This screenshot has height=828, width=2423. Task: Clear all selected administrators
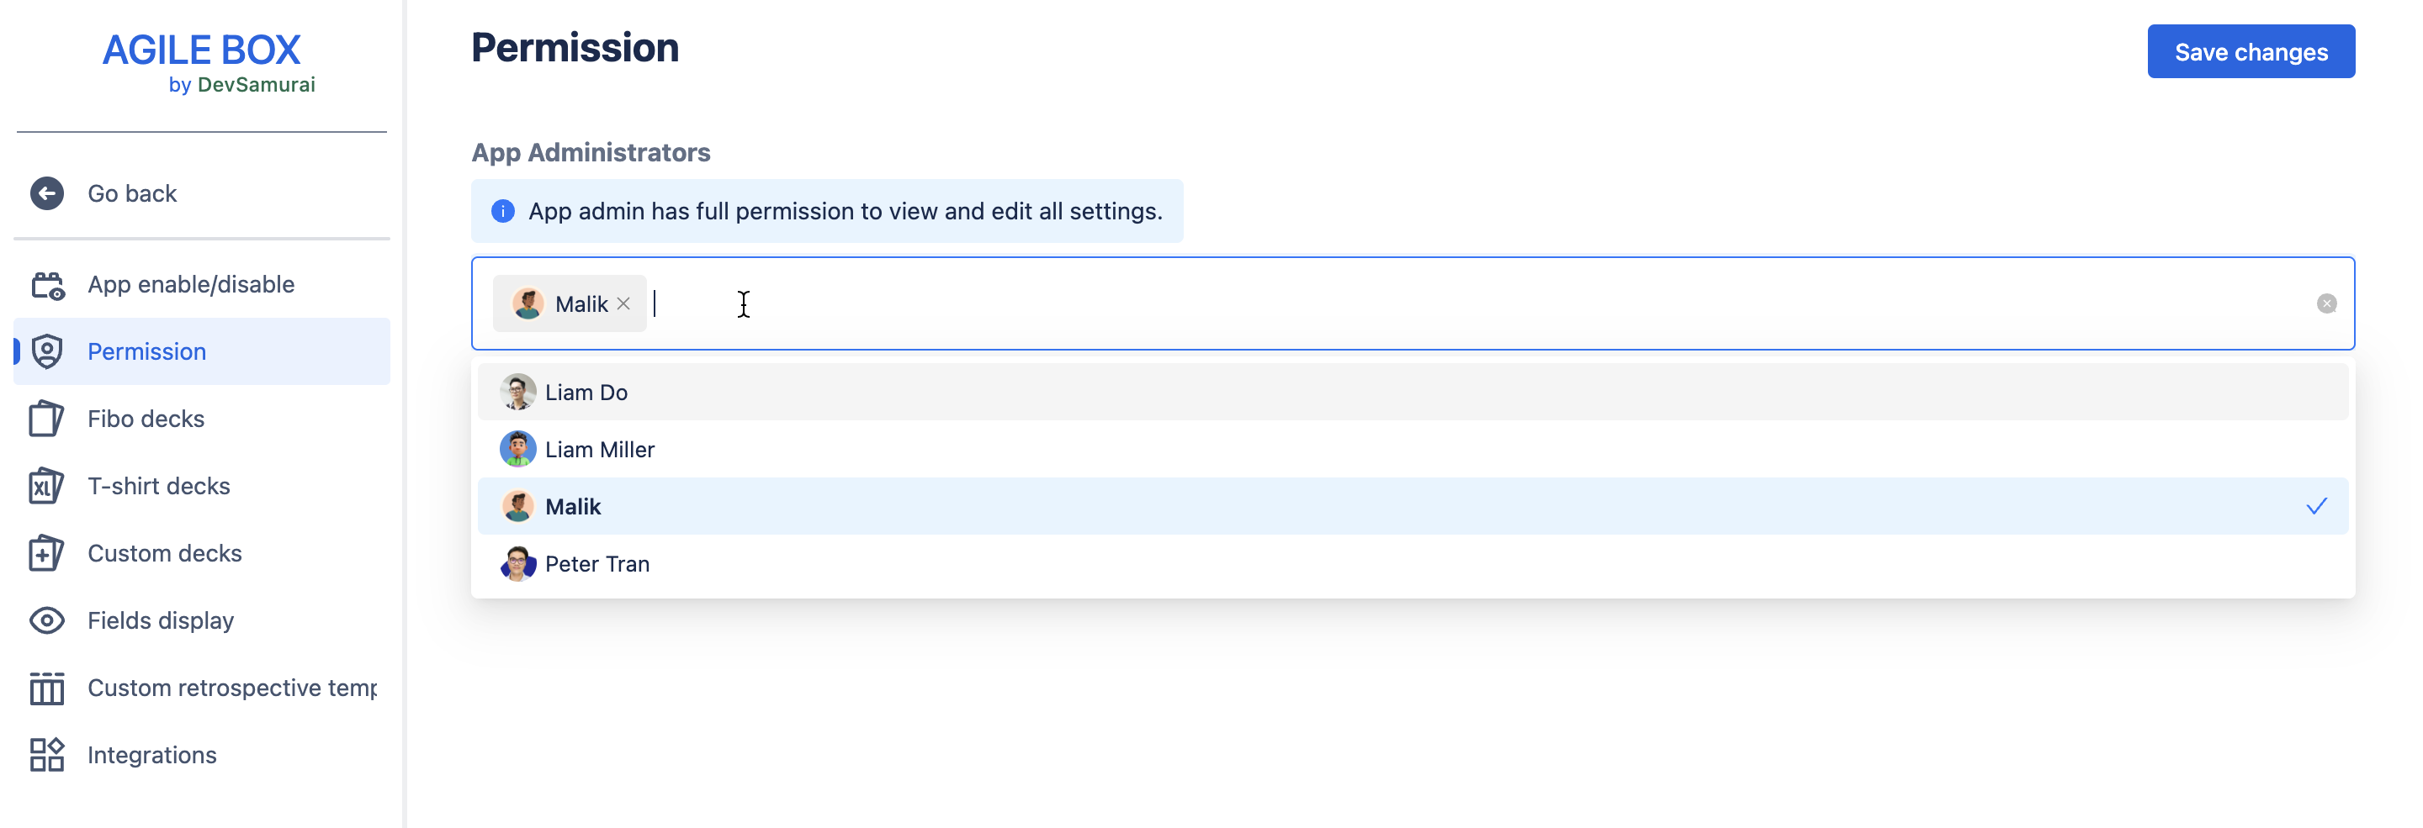coord(2326,303)
